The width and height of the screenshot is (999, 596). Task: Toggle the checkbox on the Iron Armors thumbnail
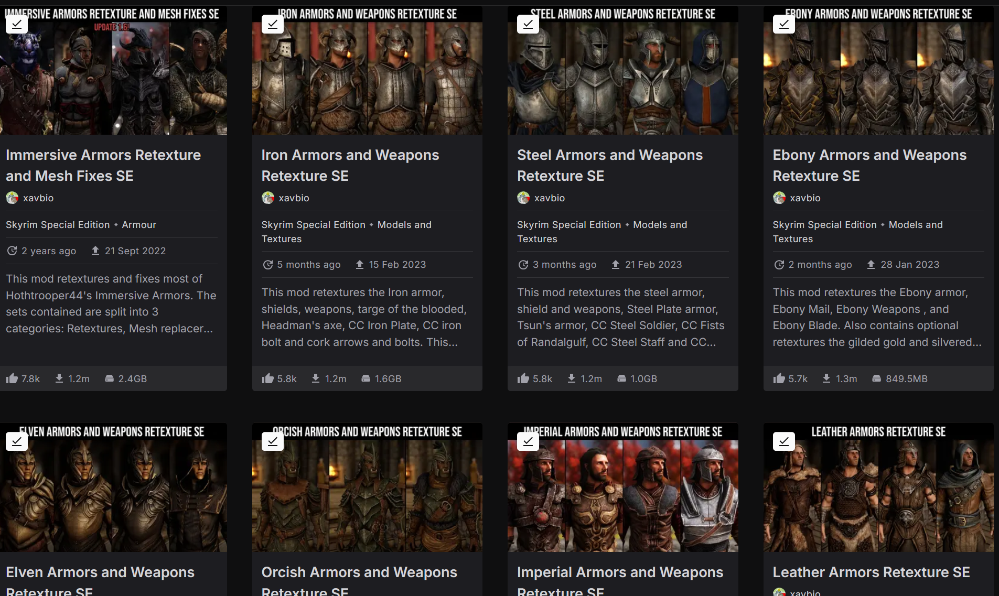[x=273, y=24]
